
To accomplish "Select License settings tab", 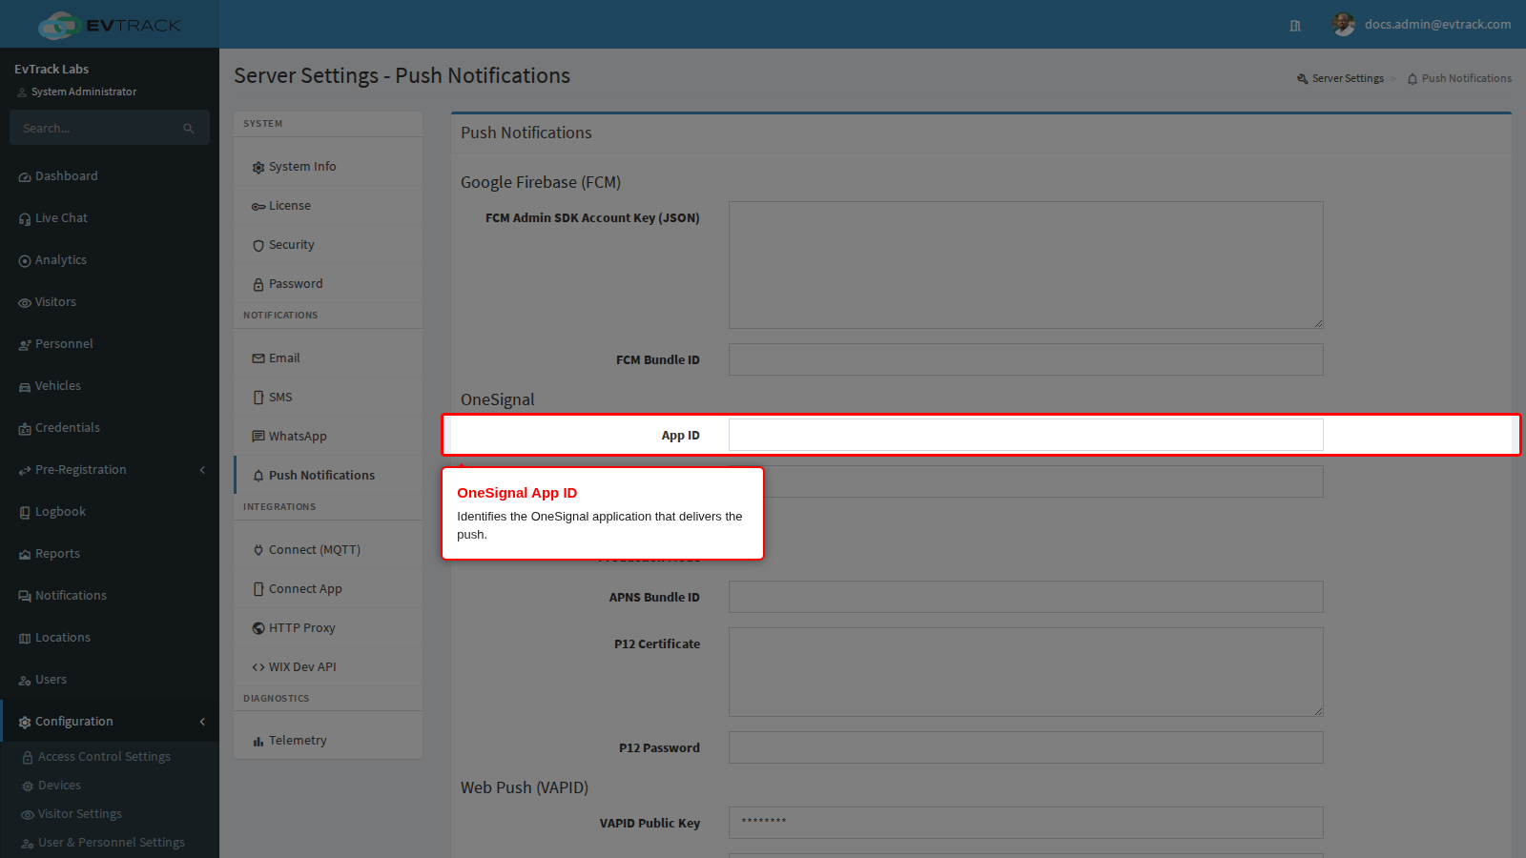I will click(328, 206).
